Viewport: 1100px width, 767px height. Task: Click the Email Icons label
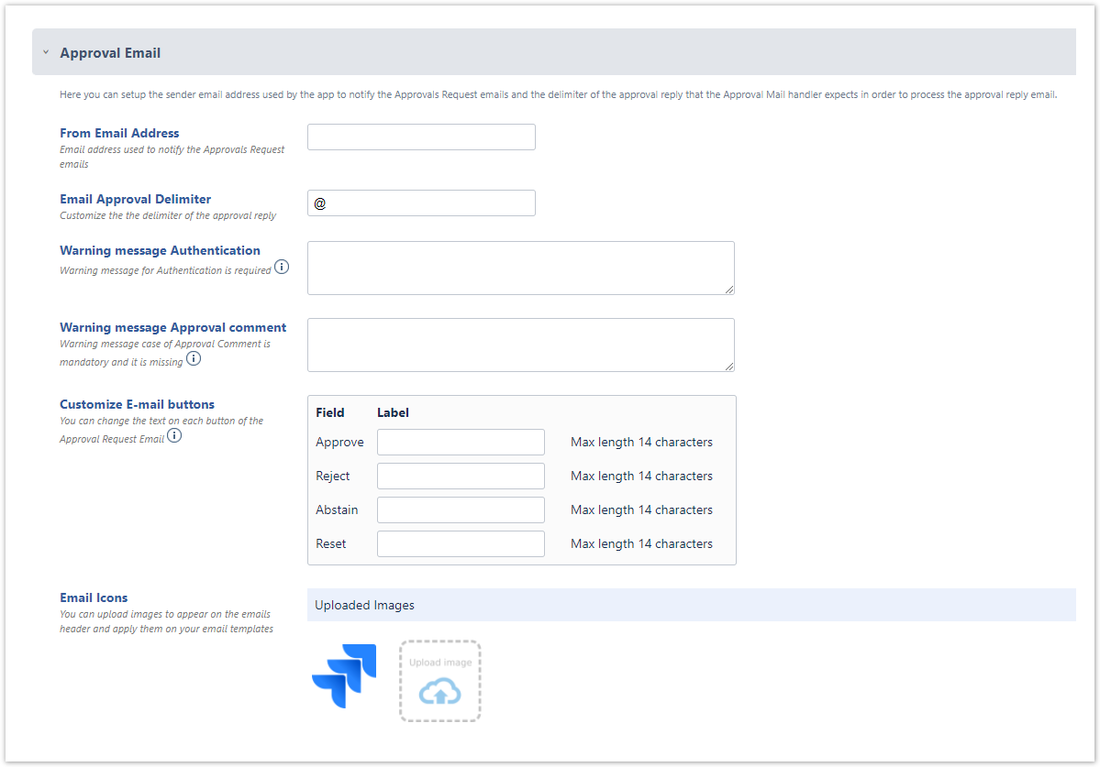94,597
